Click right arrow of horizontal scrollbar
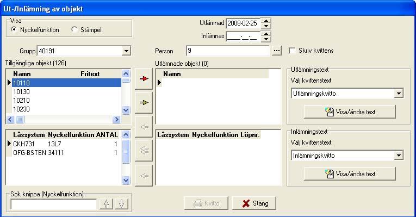 coord(116,119)
